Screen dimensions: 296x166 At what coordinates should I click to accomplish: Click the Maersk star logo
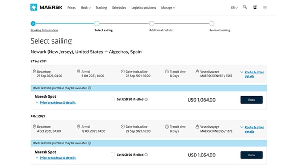tap(34, 7)
